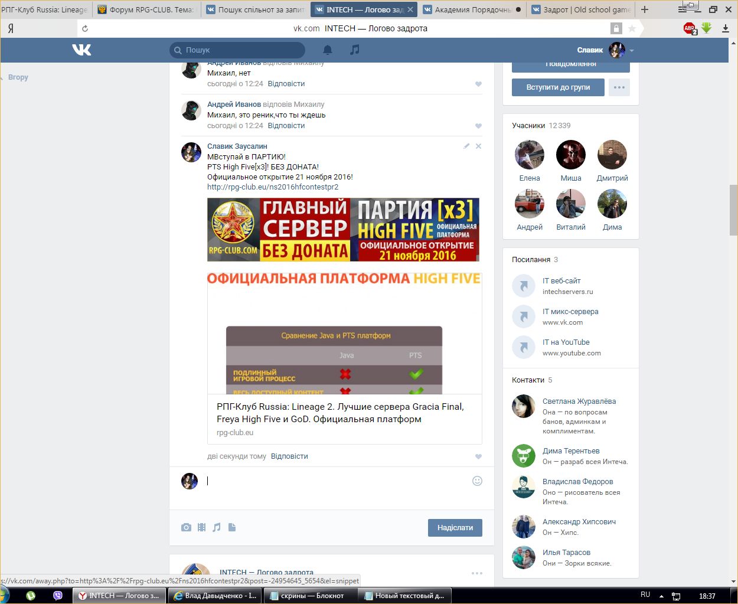Viewport: 738px width, 604px height.
Task: Open member Миша's avatar
Action: pyautogui.click(x=571, y=155)
